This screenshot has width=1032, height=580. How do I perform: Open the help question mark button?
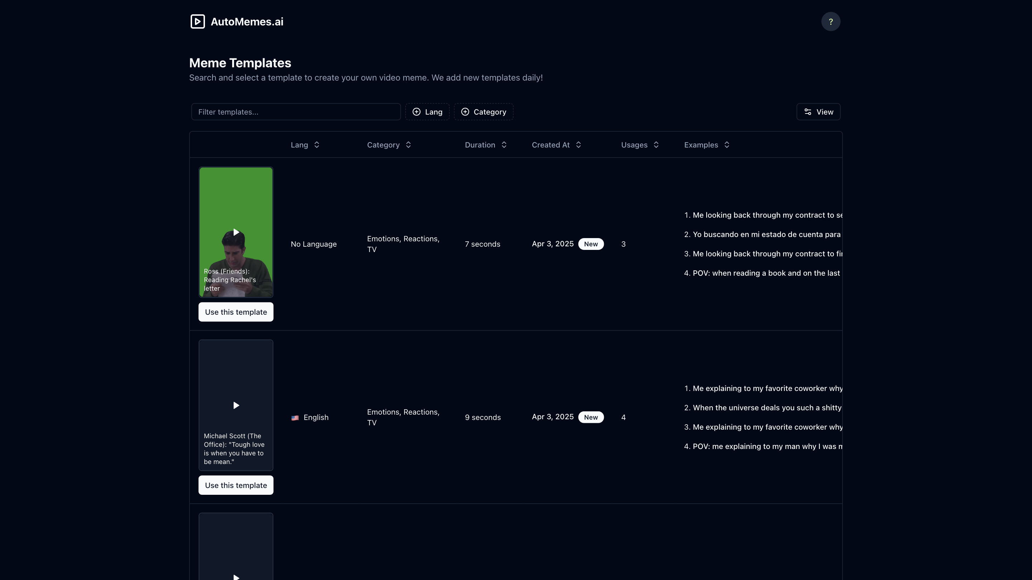(x=831, y=21)
